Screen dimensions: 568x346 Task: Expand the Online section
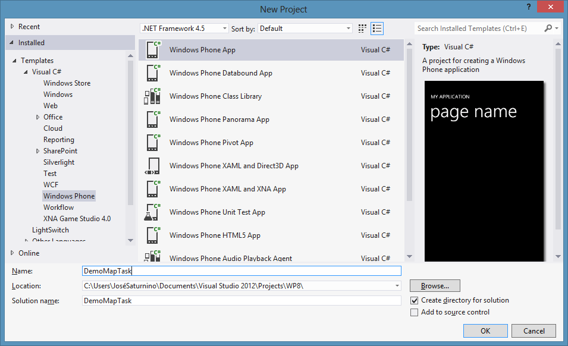click(13, 253)
